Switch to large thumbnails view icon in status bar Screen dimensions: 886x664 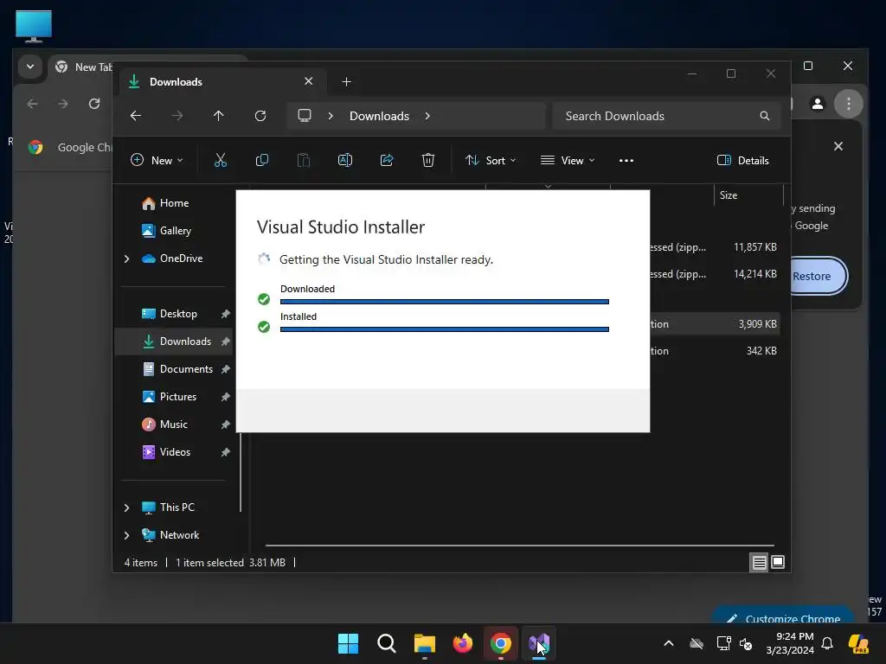pyautogui.click(x=778, y=562)
